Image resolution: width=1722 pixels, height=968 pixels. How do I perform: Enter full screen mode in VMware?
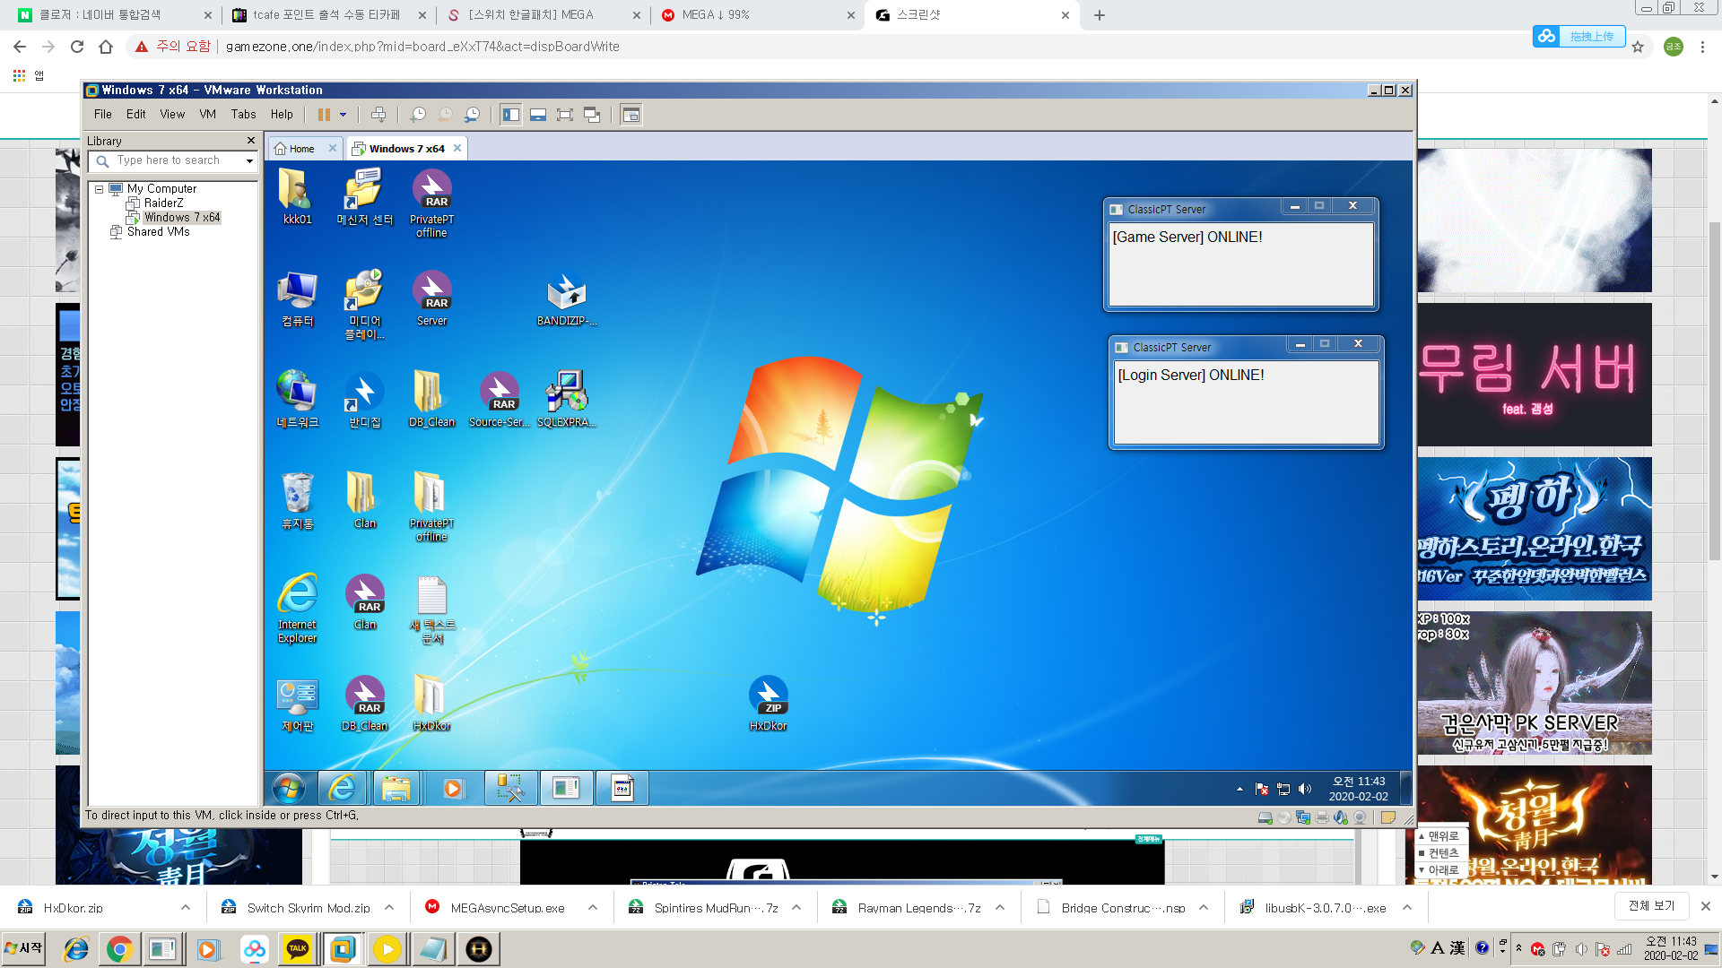point(565,115)
